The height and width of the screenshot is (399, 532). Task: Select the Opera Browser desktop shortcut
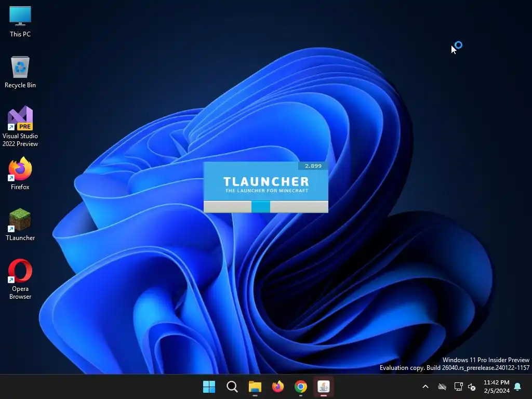(x=20, y=280)
